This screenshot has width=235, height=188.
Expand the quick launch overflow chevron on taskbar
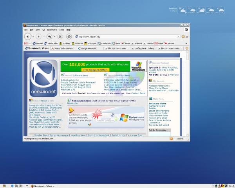(27, 186)
